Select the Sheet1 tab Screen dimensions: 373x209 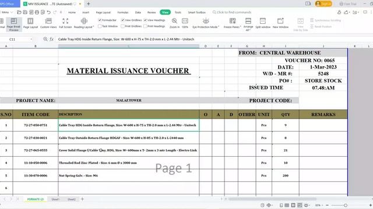pyautogui.click(x=55, y=199)
